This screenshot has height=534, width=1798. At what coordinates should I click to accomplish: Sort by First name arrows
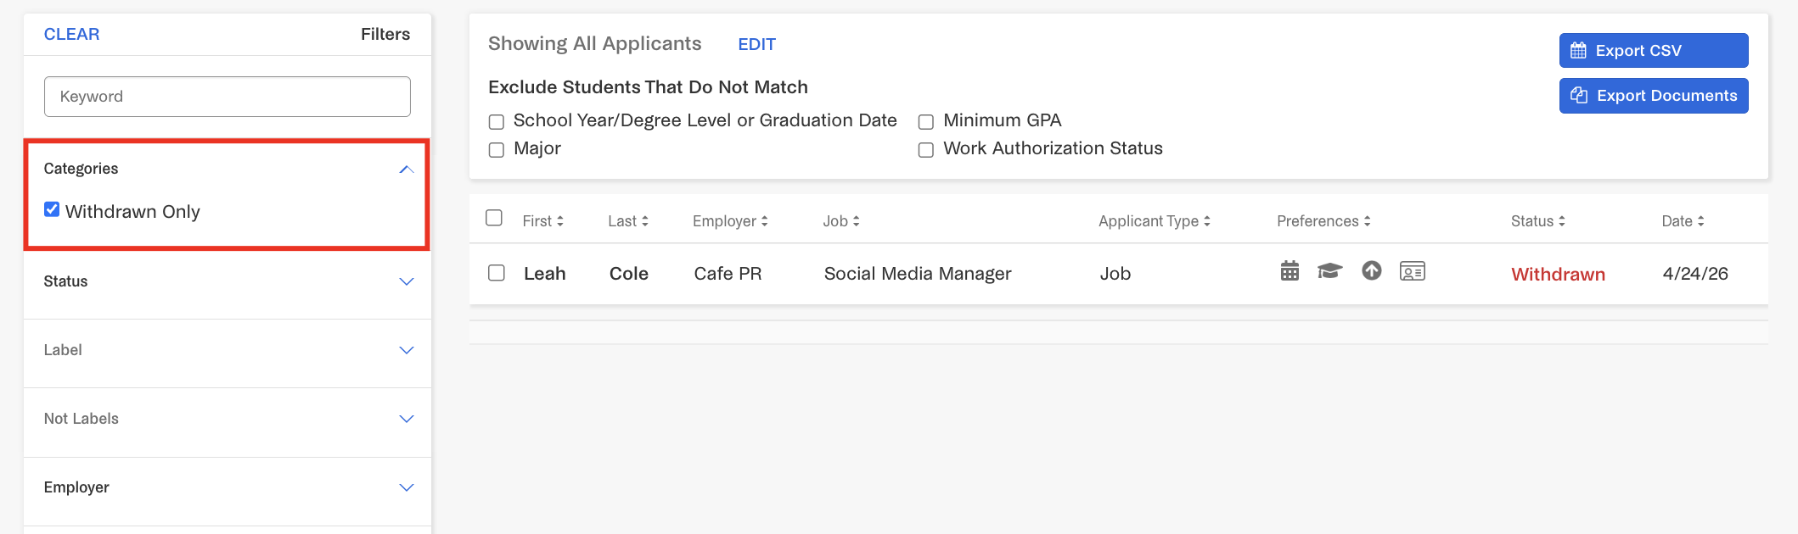pos(560,221)
